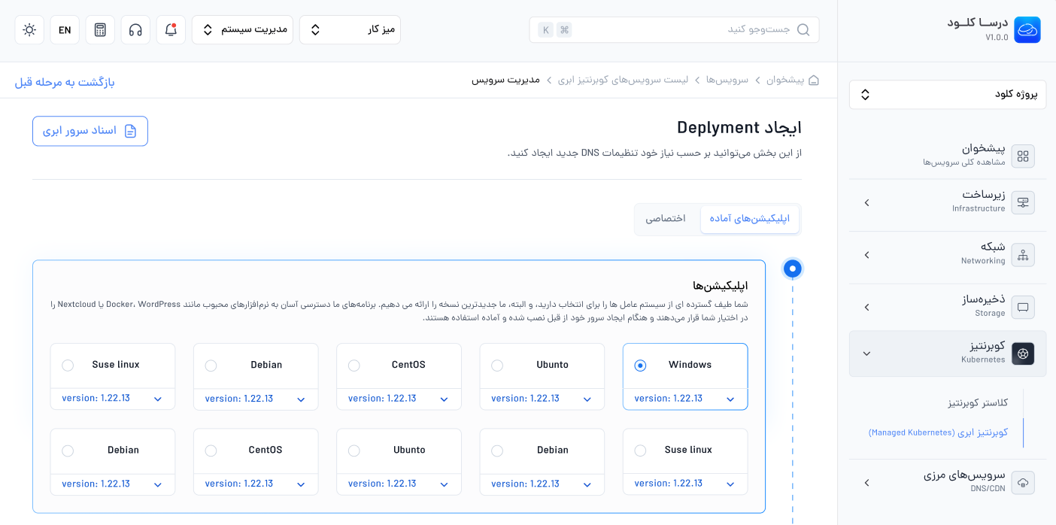Viewport: 1056px width, 525px height.
Task: Select CentOS radio in the second row
Action: (x=211, y=451)
